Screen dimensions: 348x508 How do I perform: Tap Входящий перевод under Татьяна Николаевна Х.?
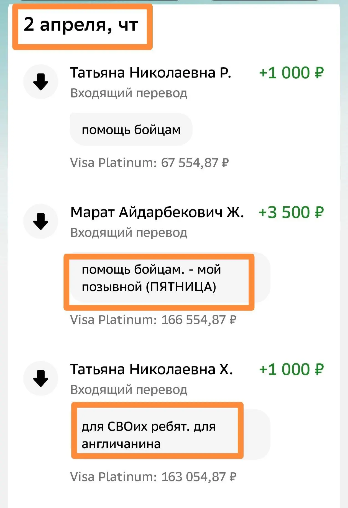click(129, 389)
